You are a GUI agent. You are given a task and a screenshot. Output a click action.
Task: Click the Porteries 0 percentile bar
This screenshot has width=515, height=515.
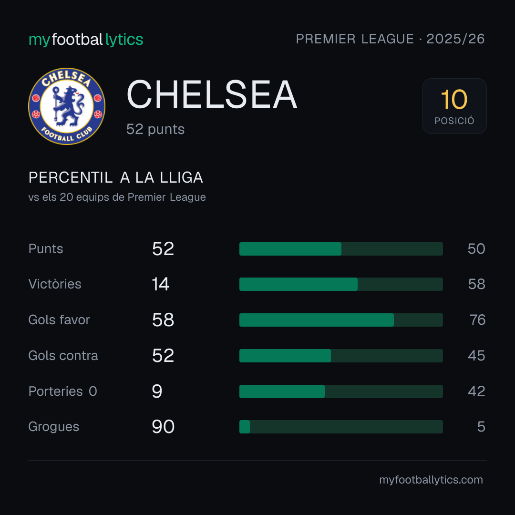tap(341, 391)
